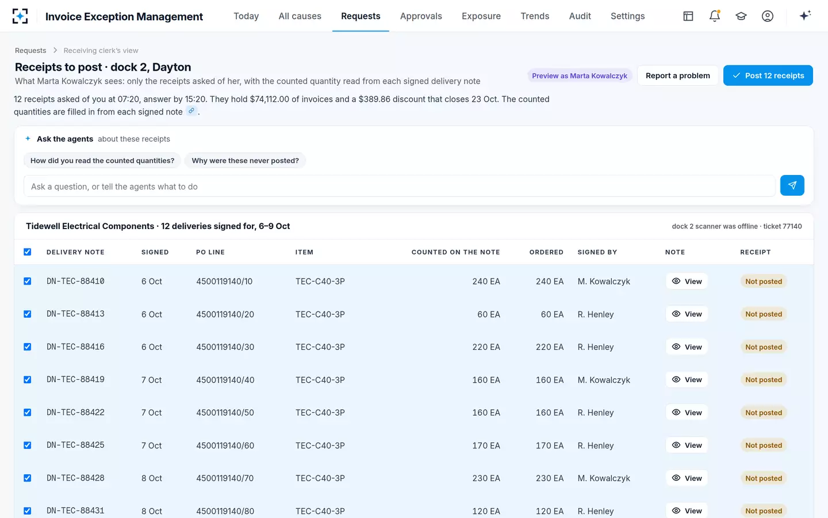Viewport: 828px width, 518px height.
Task: Click the Counted on the note column header
Action: (455, 252)
